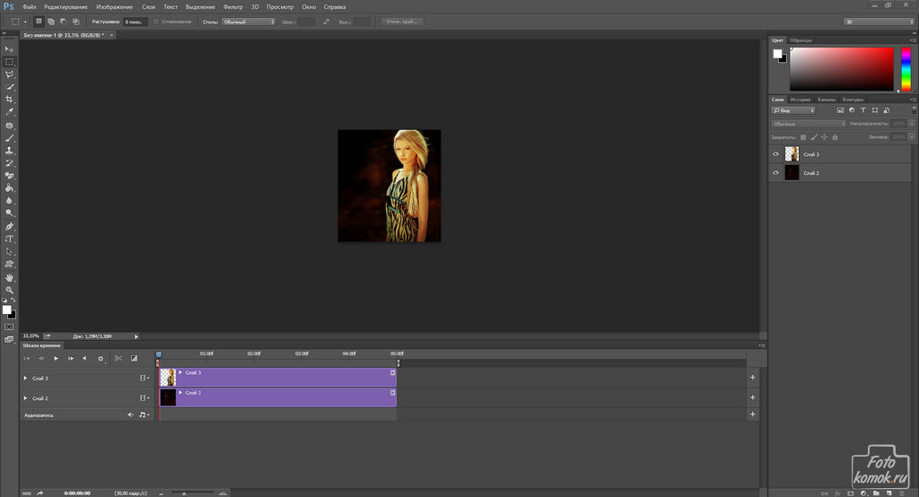Switch to the Каналы tab
The width and height of the screenshot is (919, 497).
827,100
